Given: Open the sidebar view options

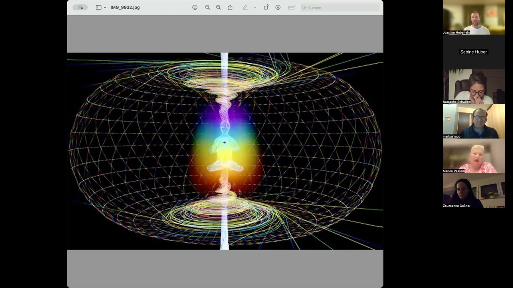Looking at the screenshot, I should pyautogui.click(x=99, y=7).
